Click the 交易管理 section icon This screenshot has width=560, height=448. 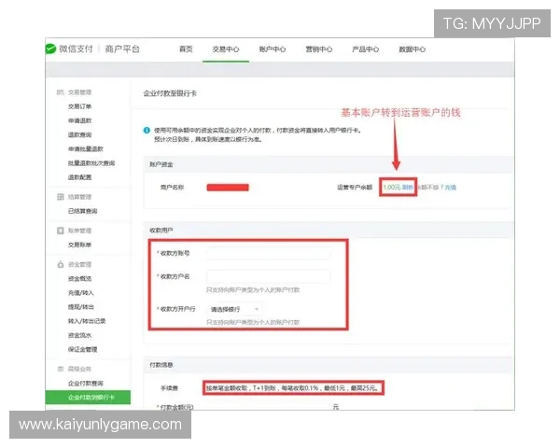click(60, 92)
